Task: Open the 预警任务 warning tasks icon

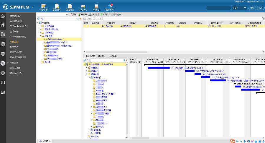Action: pos(57,6)
